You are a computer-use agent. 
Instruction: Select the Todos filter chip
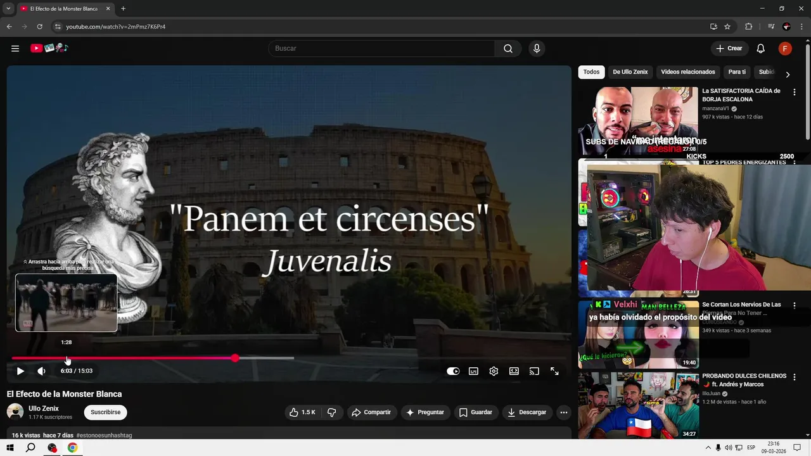pos(591,72)
